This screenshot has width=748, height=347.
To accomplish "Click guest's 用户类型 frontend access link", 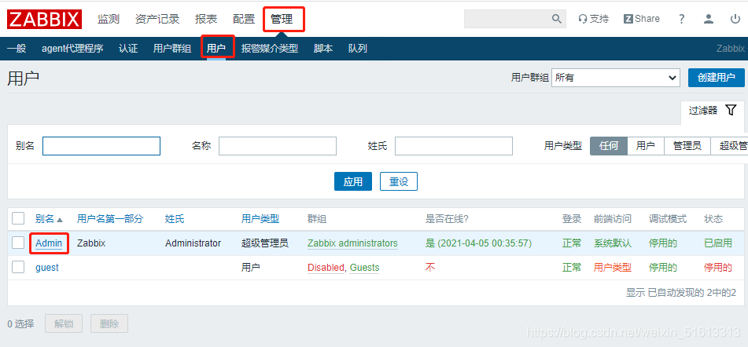I will 613,268.
